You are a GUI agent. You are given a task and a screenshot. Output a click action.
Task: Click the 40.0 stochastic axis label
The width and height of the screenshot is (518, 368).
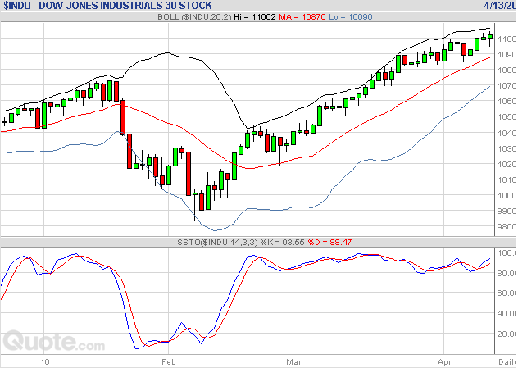coord(507,313)
